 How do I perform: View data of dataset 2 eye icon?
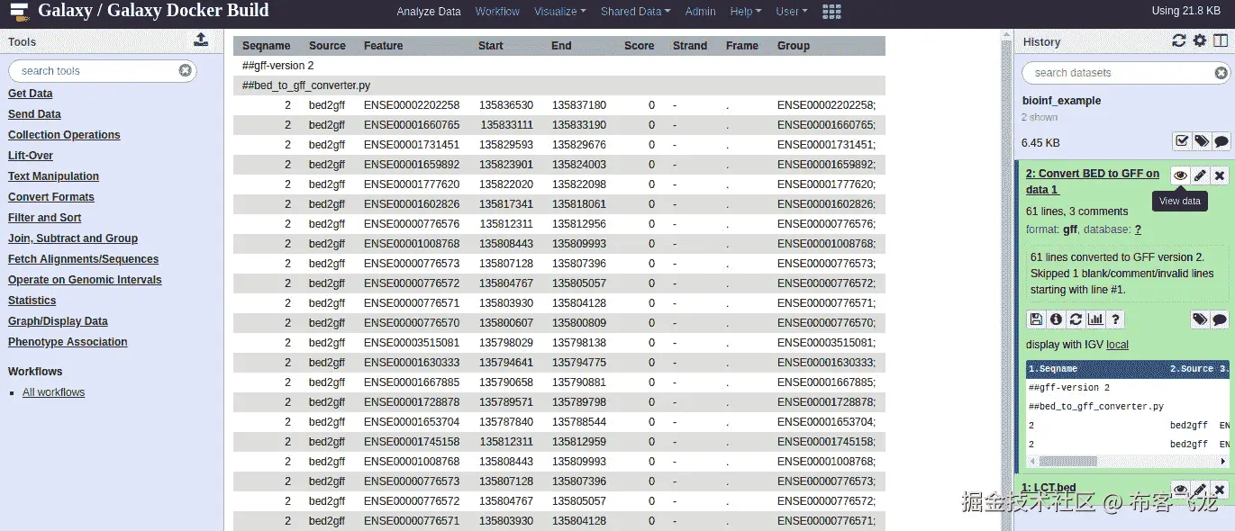tap(1180, 175)
